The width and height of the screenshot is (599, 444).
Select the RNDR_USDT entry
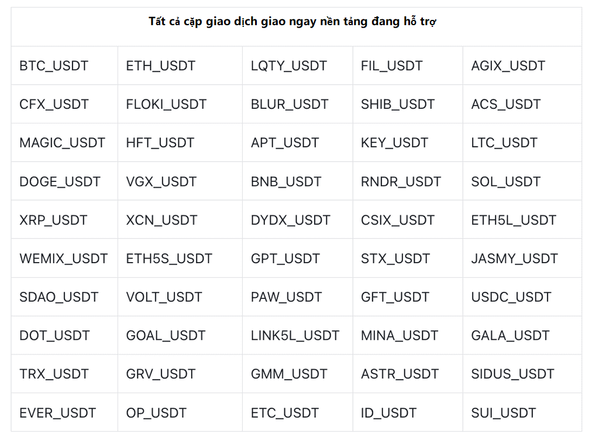click(408, 181)
